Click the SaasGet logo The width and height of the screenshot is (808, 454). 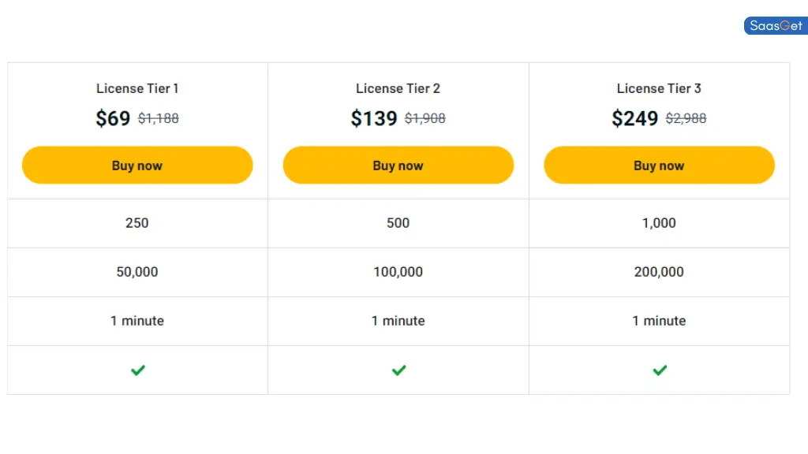[x=775, y=25]
